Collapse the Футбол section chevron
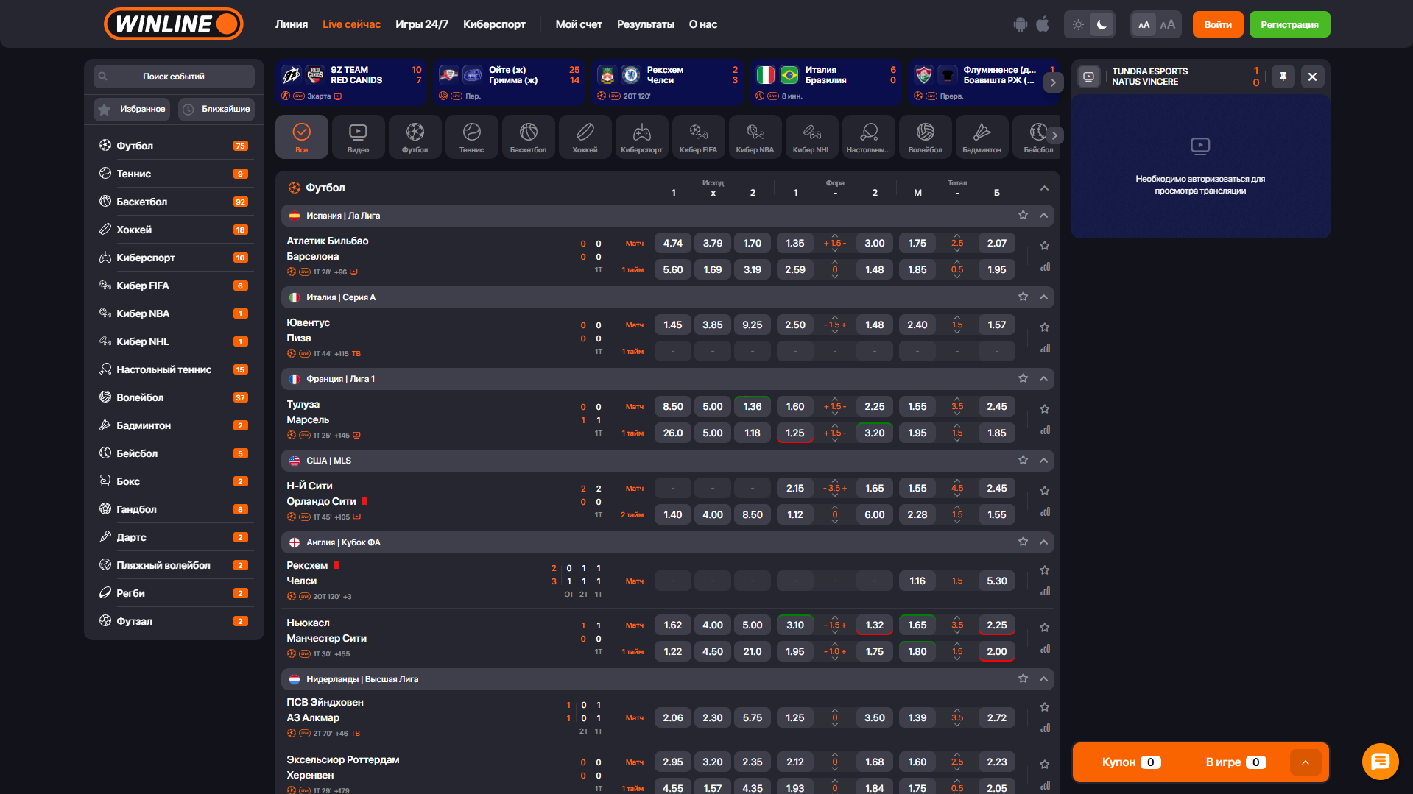1413x794 pixels. (1044, 188)
